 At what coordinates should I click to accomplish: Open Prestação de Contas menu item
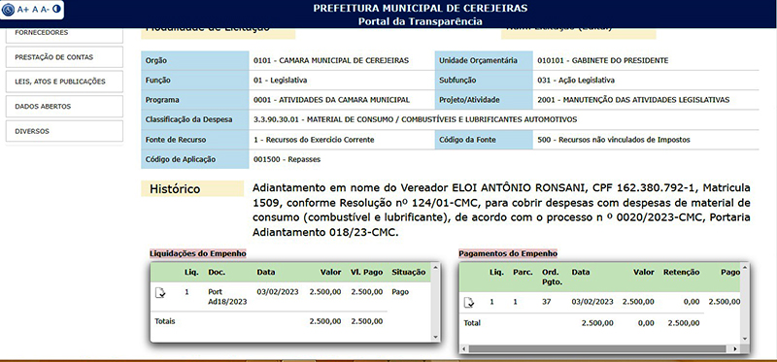[x=64, y=57]
